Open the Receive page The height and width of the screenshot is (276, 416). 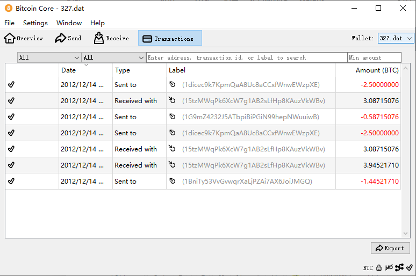(112, 38)
